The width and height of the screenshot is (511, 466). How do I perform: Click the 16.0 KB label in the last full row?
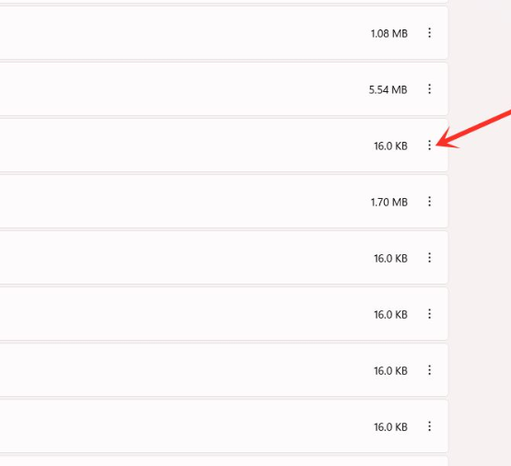point(390,427)
